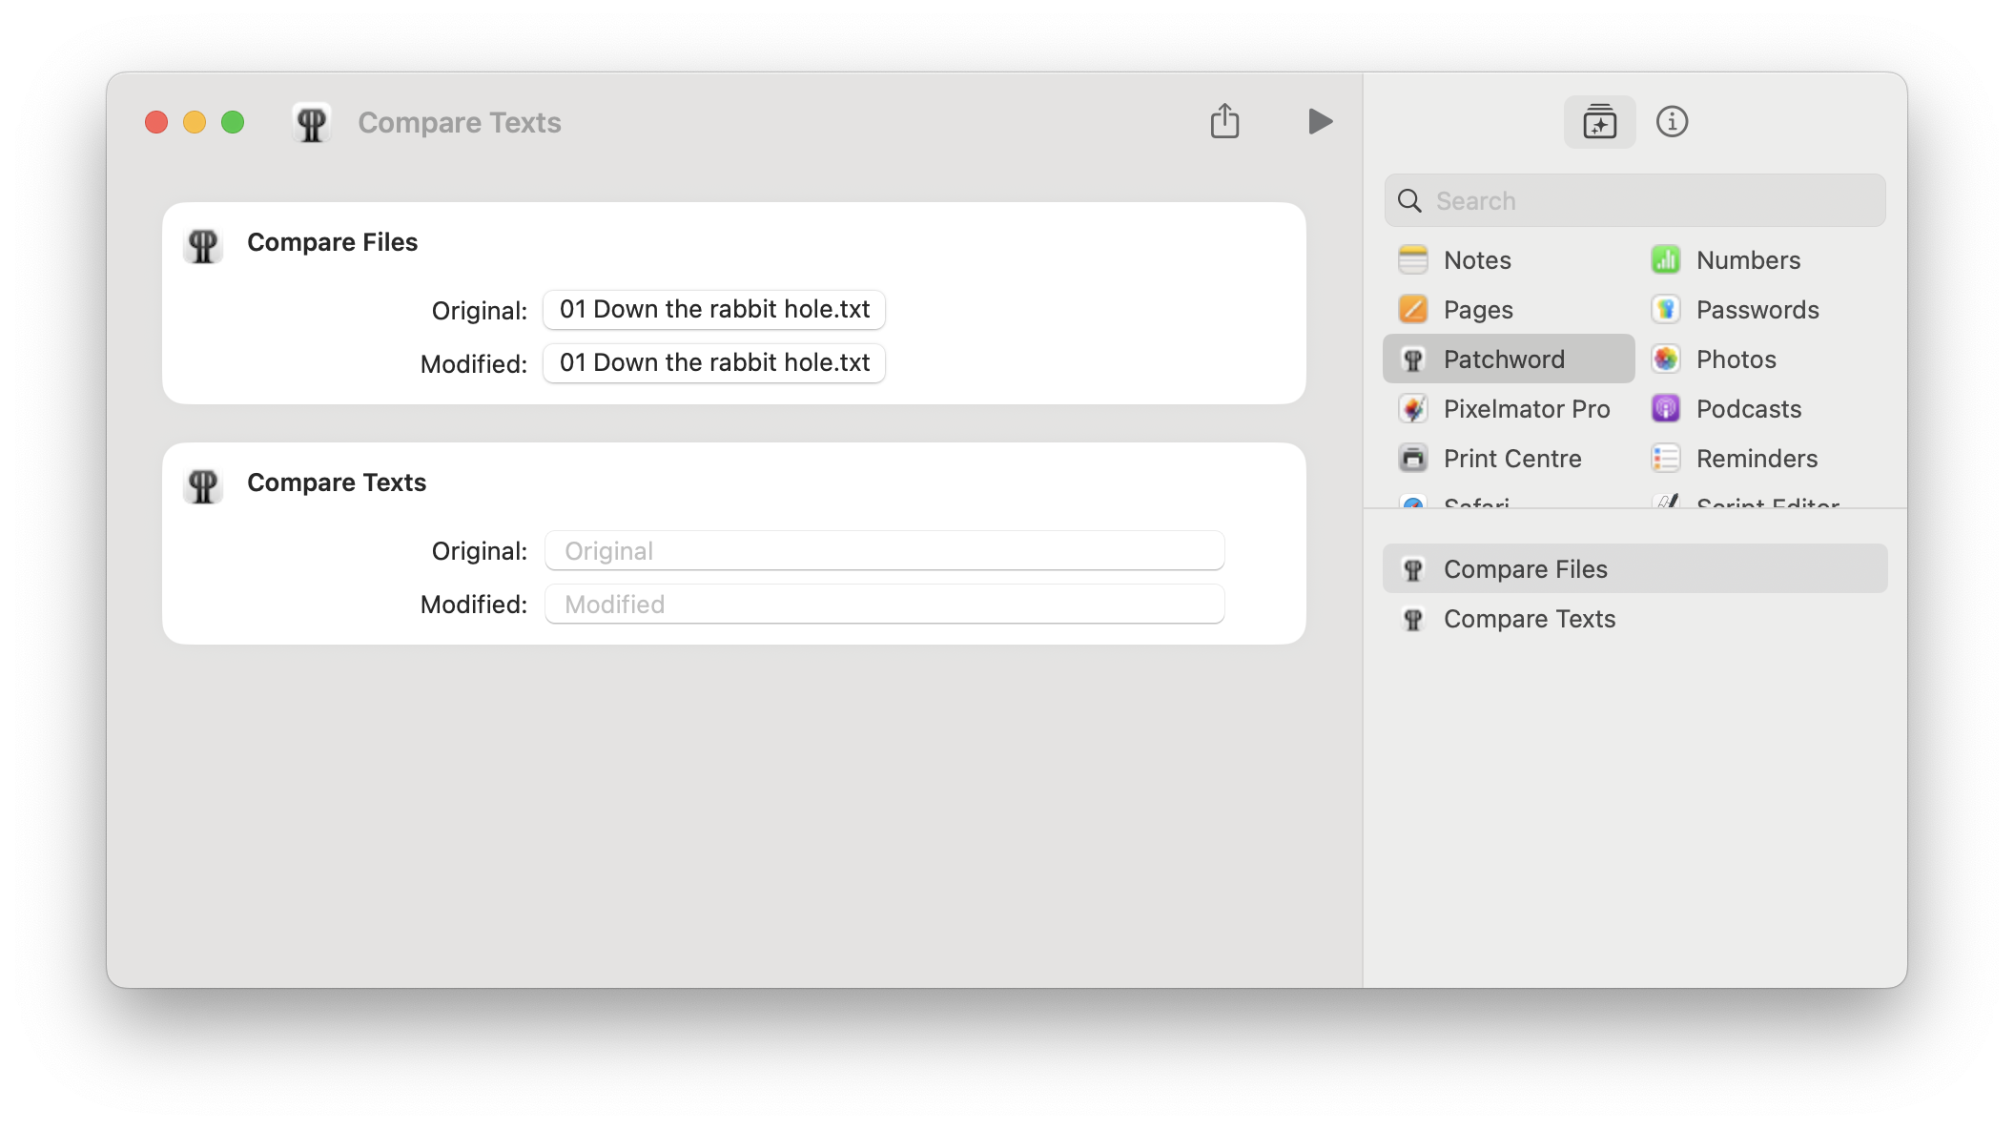Click the share icon in the title bar
2014x1129 pixels.
point(1225,121)
